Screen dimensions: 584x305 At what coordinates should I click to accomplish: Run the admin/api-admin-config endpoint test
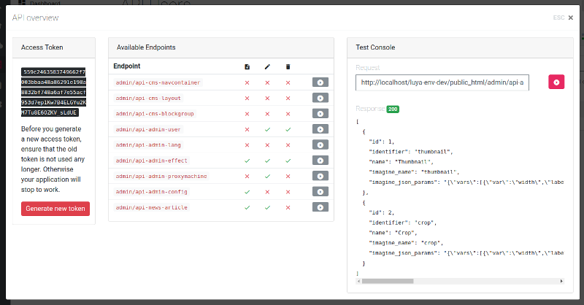[x=320, y=192]
